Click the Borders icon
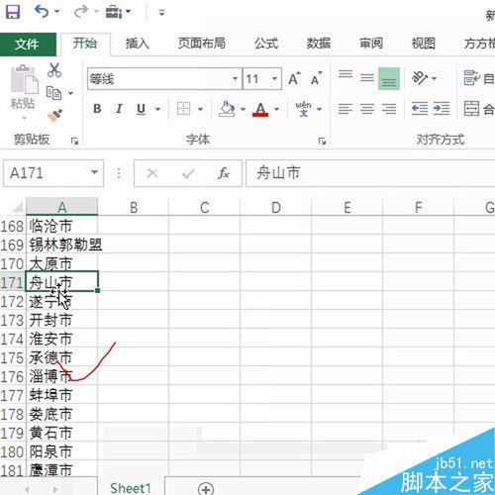This screenshot has height=495, width=495. 183,109
